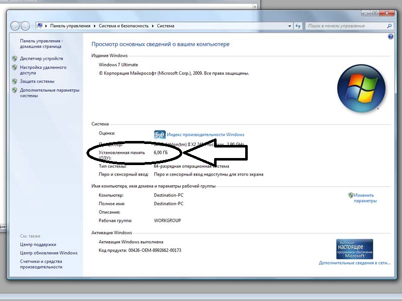Expand arrow after Панель управления breadcrumb
The image size is (402, 301).
tap(94, 26)
